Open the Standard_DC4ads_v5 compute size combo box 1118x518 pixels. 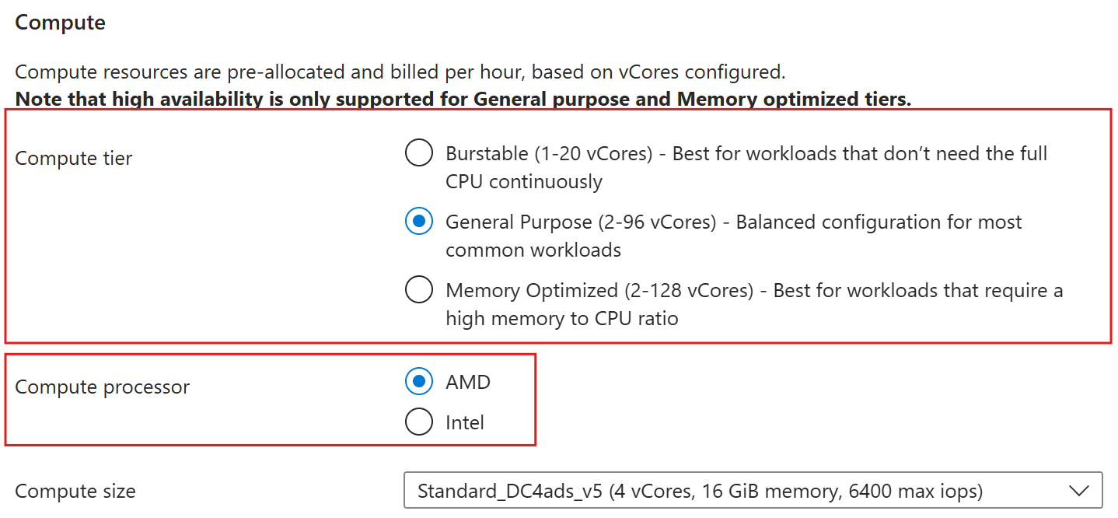pos(753,491)
